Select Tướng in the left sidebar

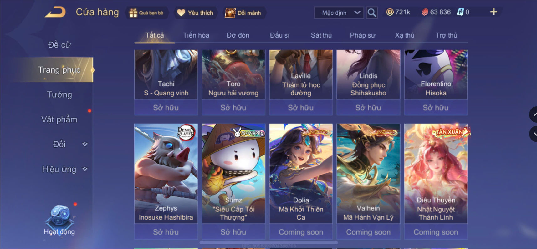click(x=59, y=94)
